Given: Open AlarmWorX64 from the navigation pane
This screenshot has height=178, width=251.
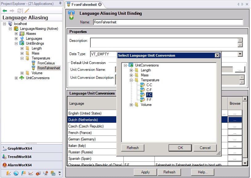Looking at the screenshot, I should [x=19, y=165].
